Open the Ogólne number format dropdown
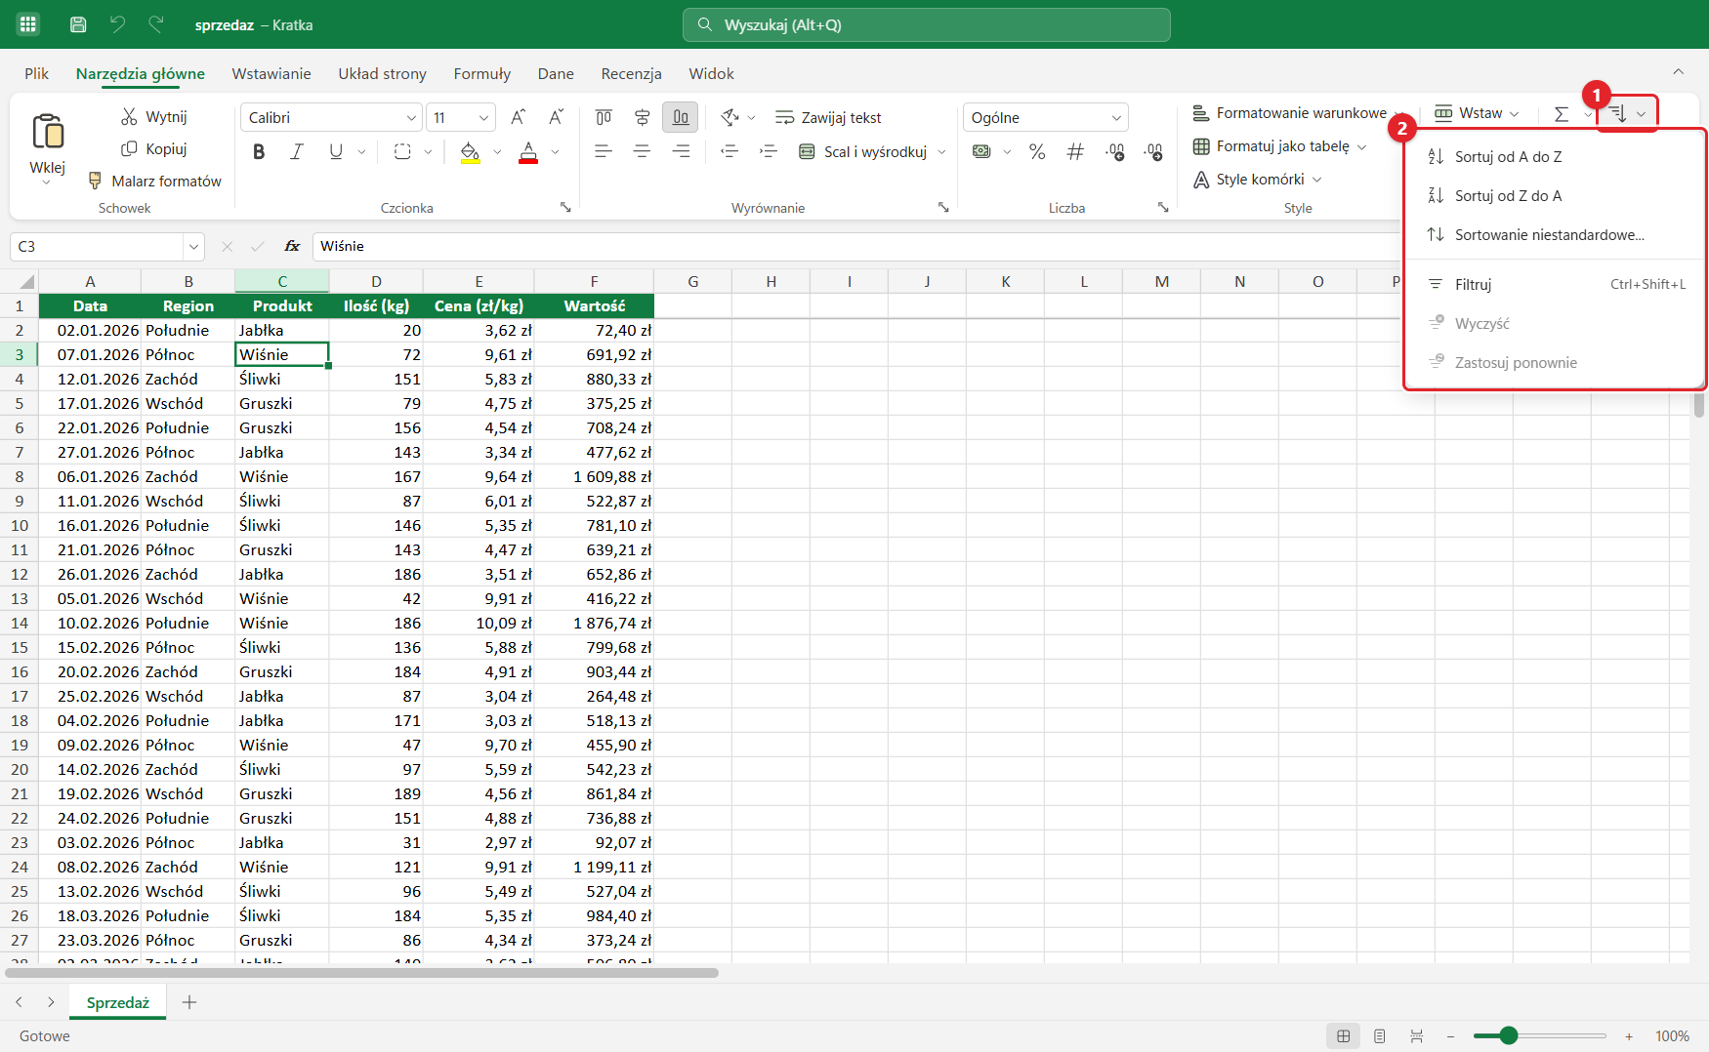Viewport: 1709px width, 1052px height. click(1116, 118)
